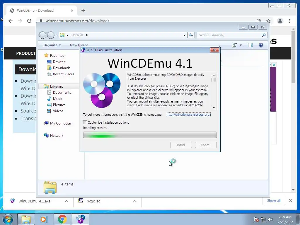
Task: Toggle Explorer preview pane icon
Action: click(250, 45)
